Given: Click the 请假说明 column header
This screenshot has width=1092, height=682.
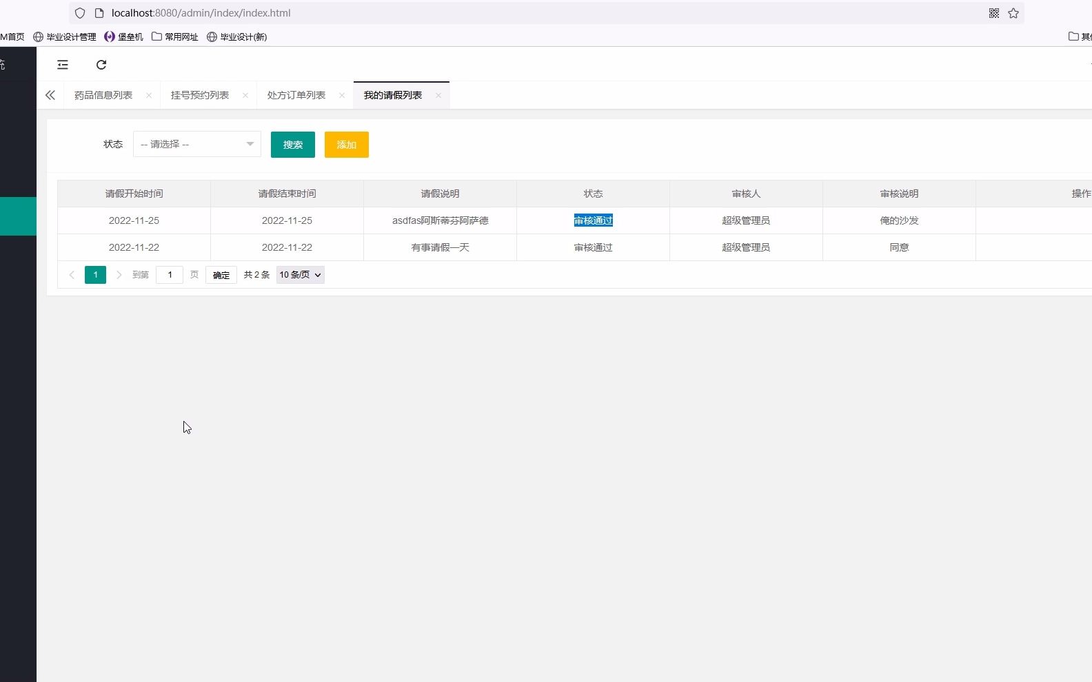Looking at the screenshot, I should pos(441,194).
